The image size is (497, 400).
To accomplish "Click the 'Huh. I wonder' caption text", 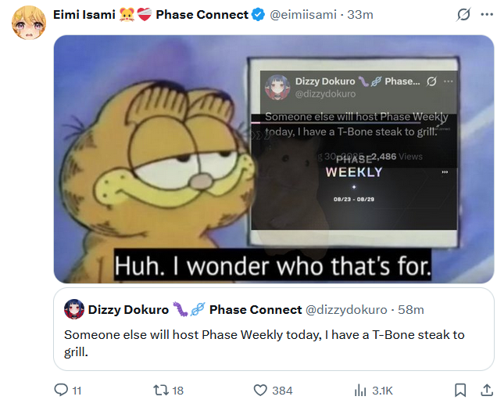I will pyautogui.click(x=272, y=266).
